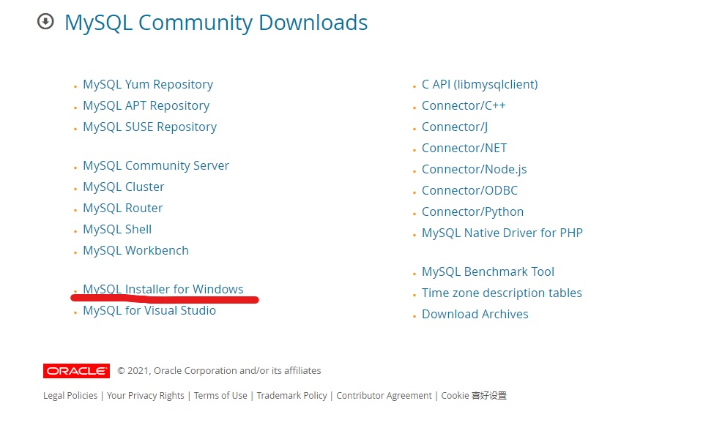Open MySQL for Visual Studio link
This screenshot has height=439, width=714.
pyautogui.click(x=149, y=310)
